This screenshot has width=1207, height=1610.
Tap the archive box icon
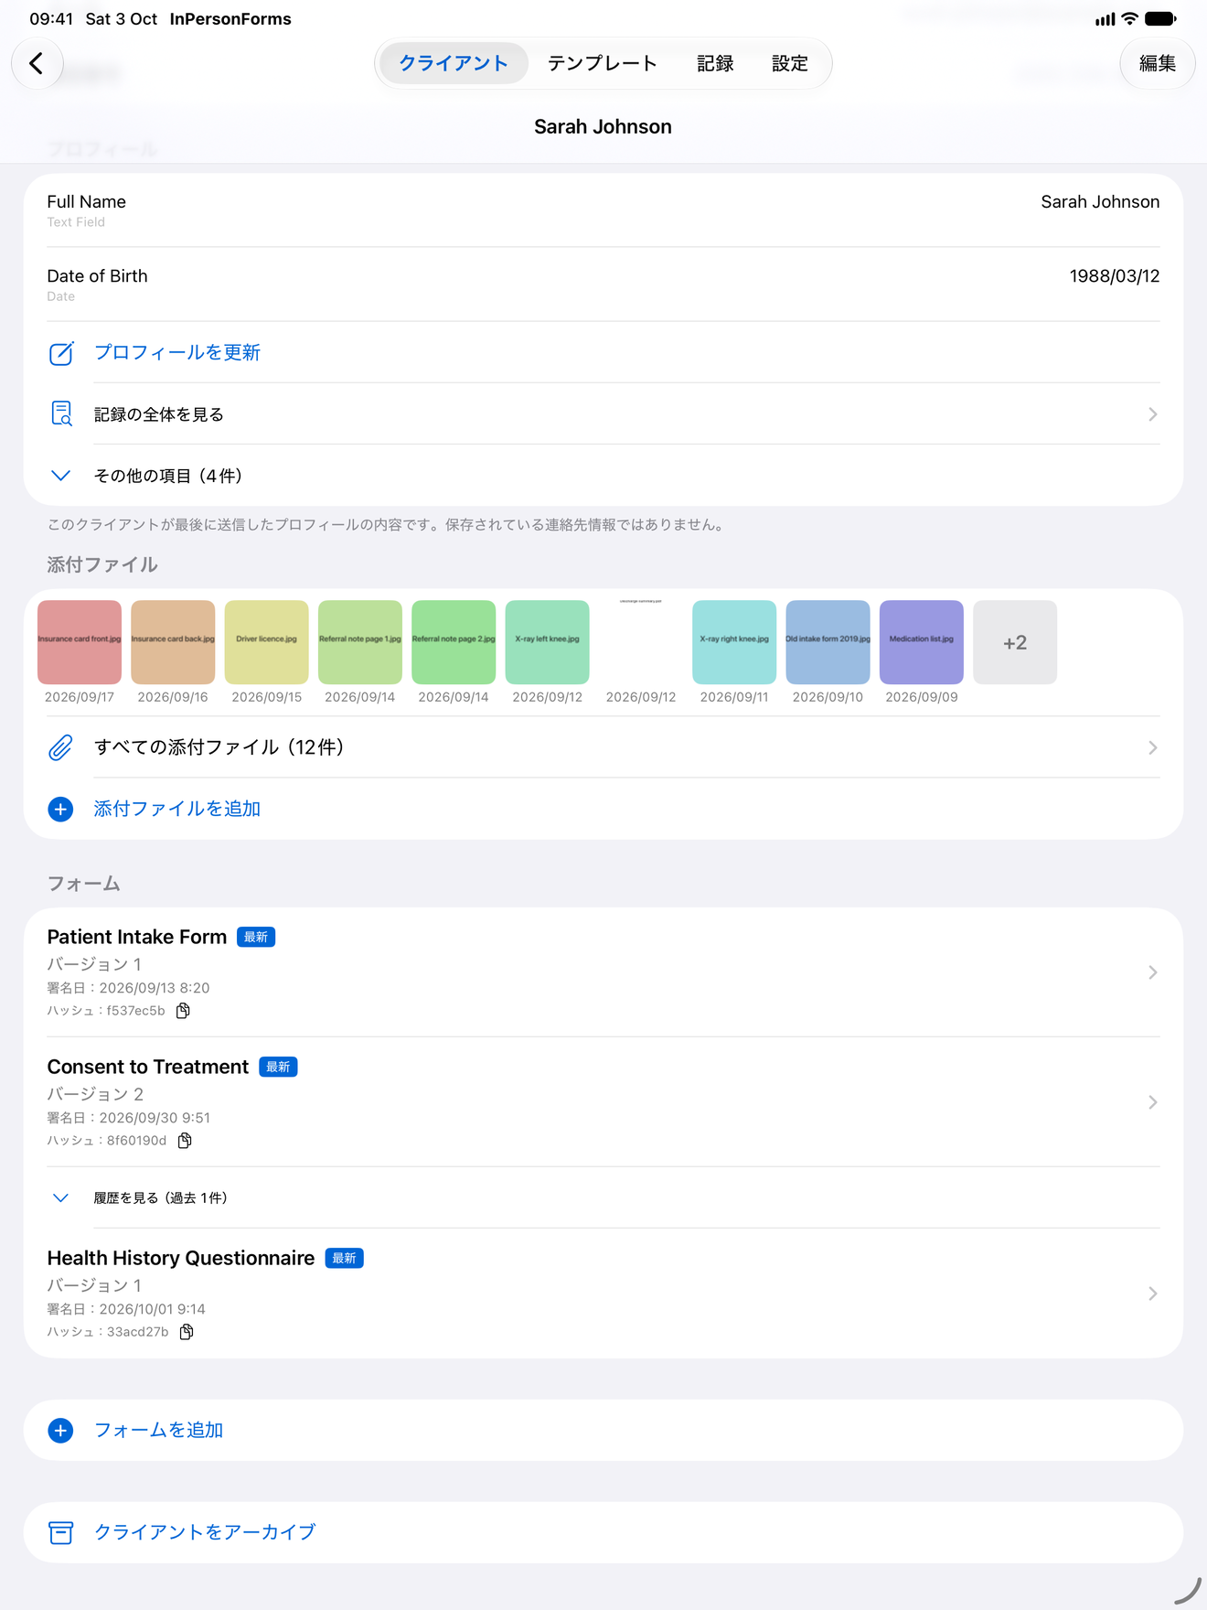(x=60, y=1532)
